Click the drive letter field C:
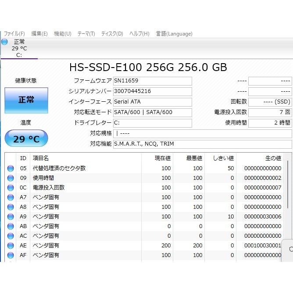The image size is (293, 293). (153, 123)
